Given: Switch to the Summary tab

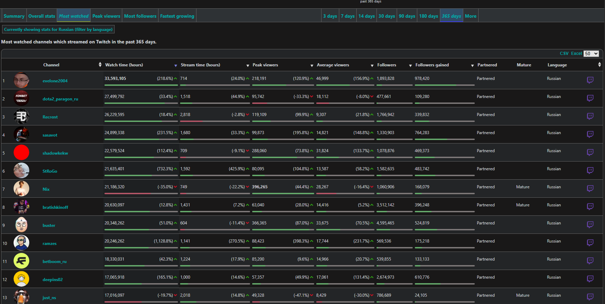Looking at the screenshot, I should [14, 16].
